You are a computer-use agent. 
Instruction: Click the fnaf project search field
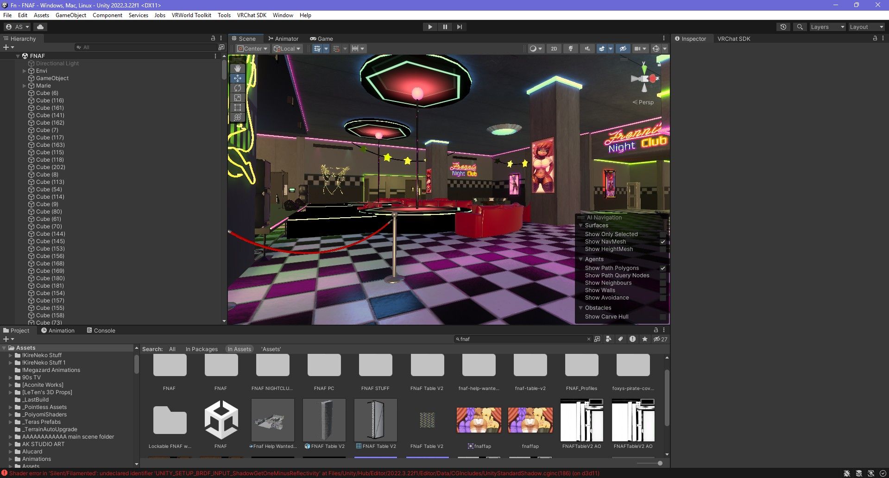pyautogui.click(x=523, y=340)
